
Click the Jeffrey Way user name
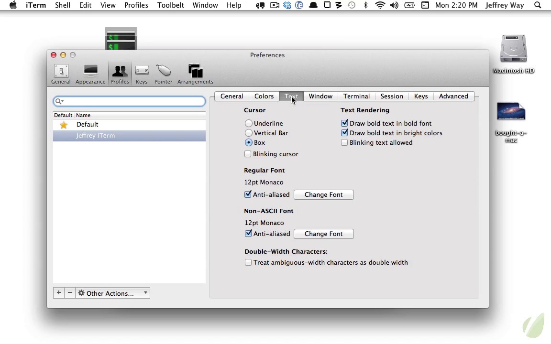[505, 5]
